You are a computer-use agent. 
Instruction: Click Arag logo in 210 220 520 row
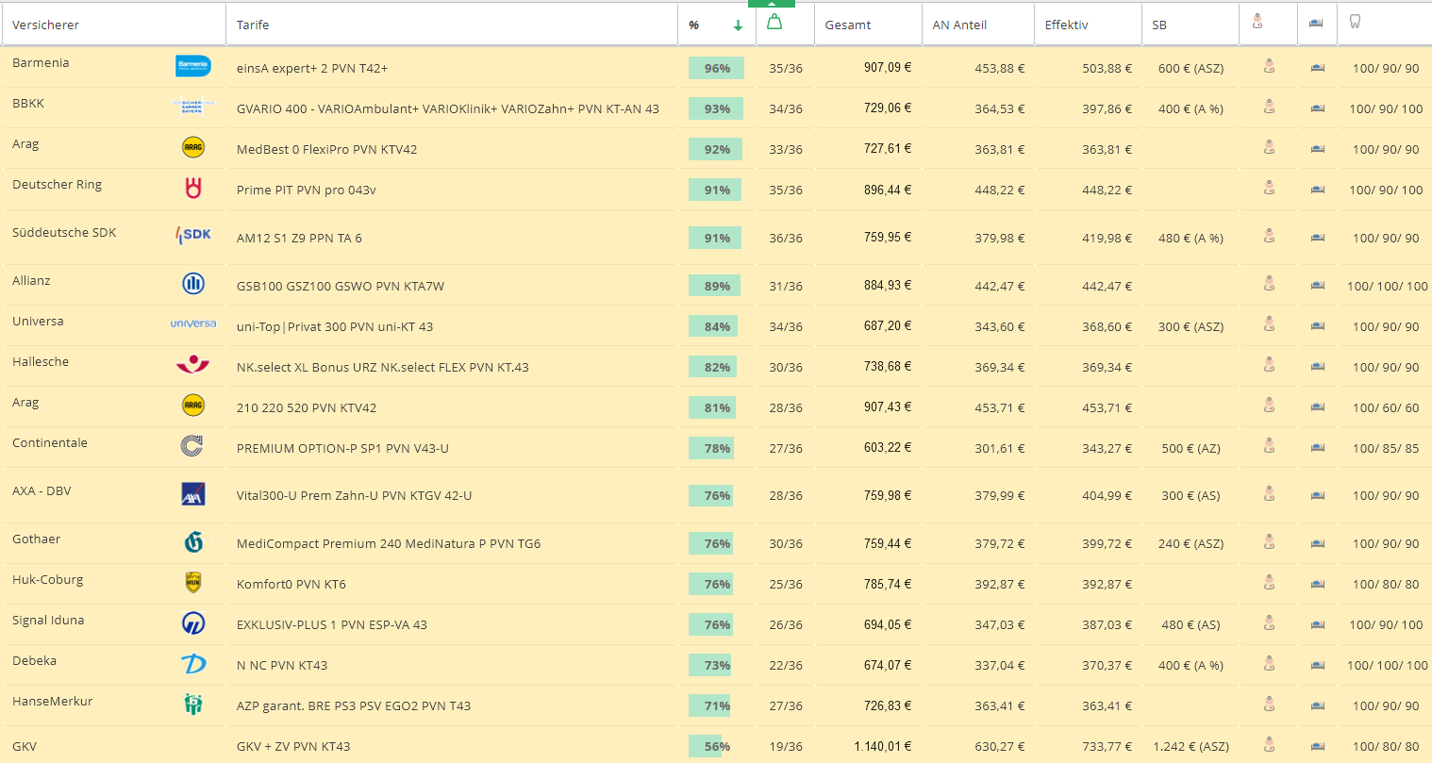193,406
